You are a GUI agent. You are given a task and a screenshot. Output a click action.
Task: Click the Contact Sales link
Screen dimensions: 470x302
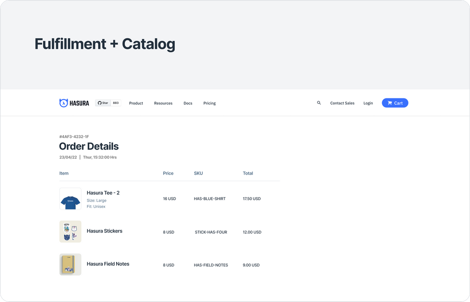click(x=342, y=103)
